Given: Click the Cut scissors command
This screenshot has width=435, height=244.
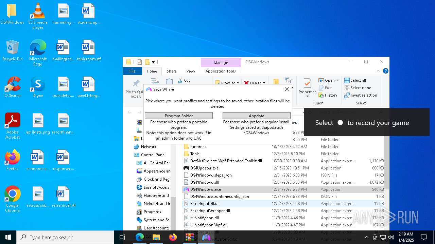Looking at the screenshot, I should [184, 80].
